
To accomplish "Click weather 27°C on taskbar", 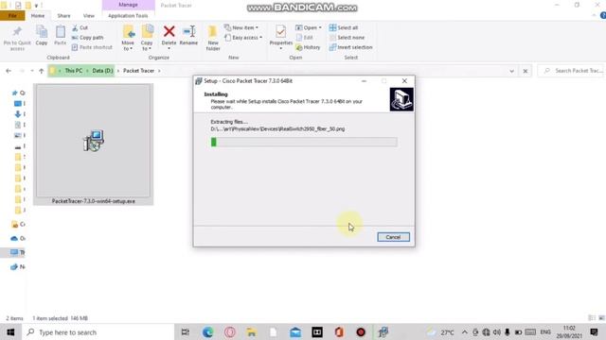I will [x=440, y=332].
